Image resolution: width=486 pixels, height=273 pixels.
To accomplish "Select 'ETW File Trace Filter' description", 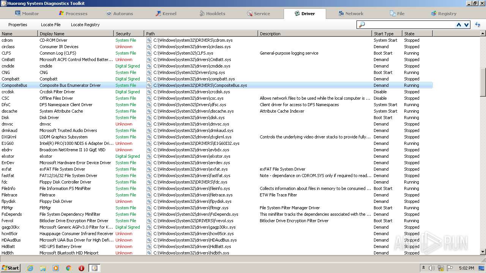I will (x=278, y=195).
